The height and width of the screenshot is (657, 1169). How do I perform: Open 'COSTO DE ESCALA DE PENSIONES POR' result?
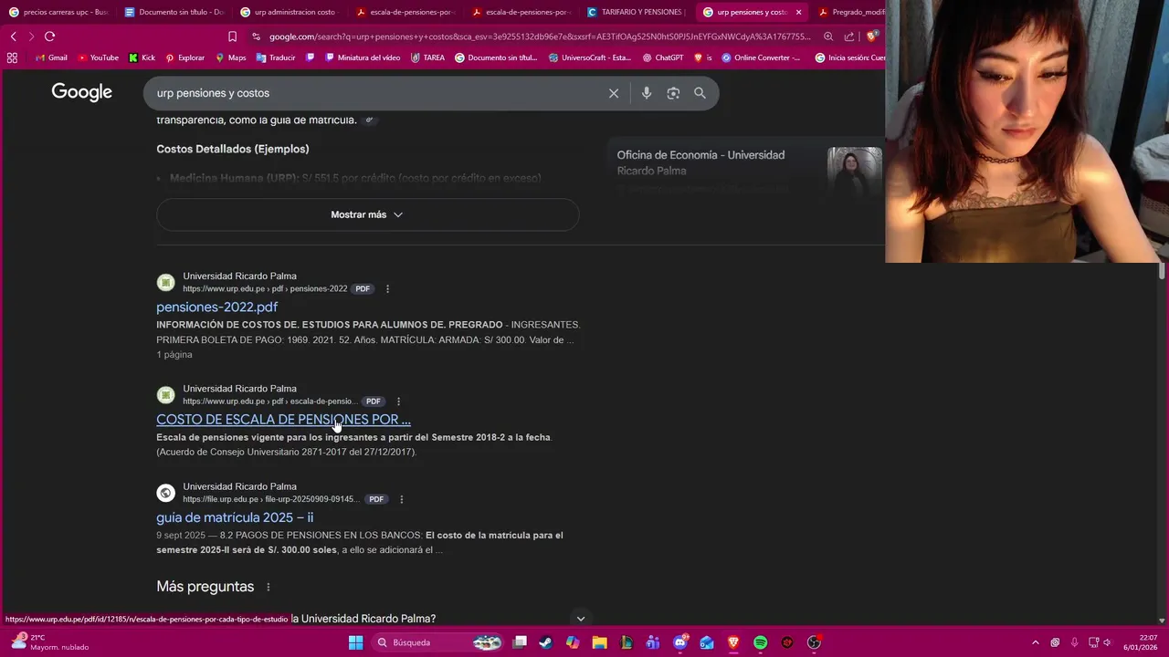click(x=283, y=420)
